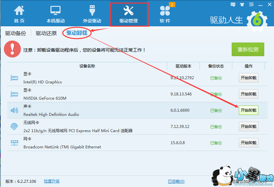274x187 pixels.
Task: Click the Broadcom network card icon
Action: 14,143
